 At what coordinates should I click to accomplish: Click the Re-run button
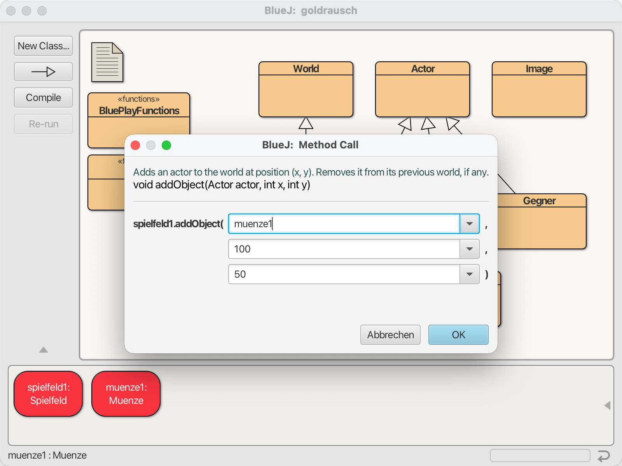click(44, 124)
